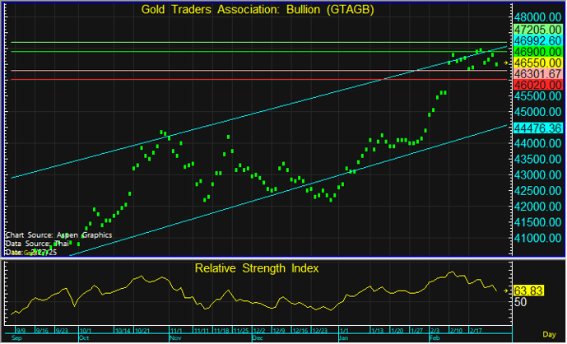The image size is (567, 344).
Task: Click the RSI arrow marker beside 63.83
Action: point(506,291)
